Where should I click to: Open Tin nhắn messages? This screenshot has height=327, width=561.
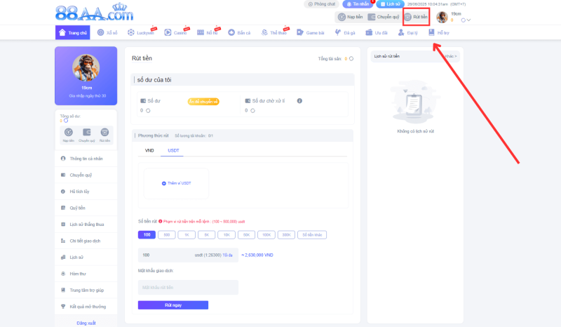pyautogui.click(x=358, y=4)
